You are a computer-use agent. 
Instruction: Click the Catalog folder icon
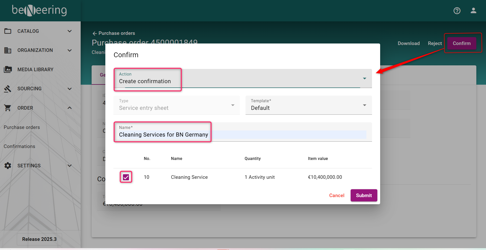point(8,31)
